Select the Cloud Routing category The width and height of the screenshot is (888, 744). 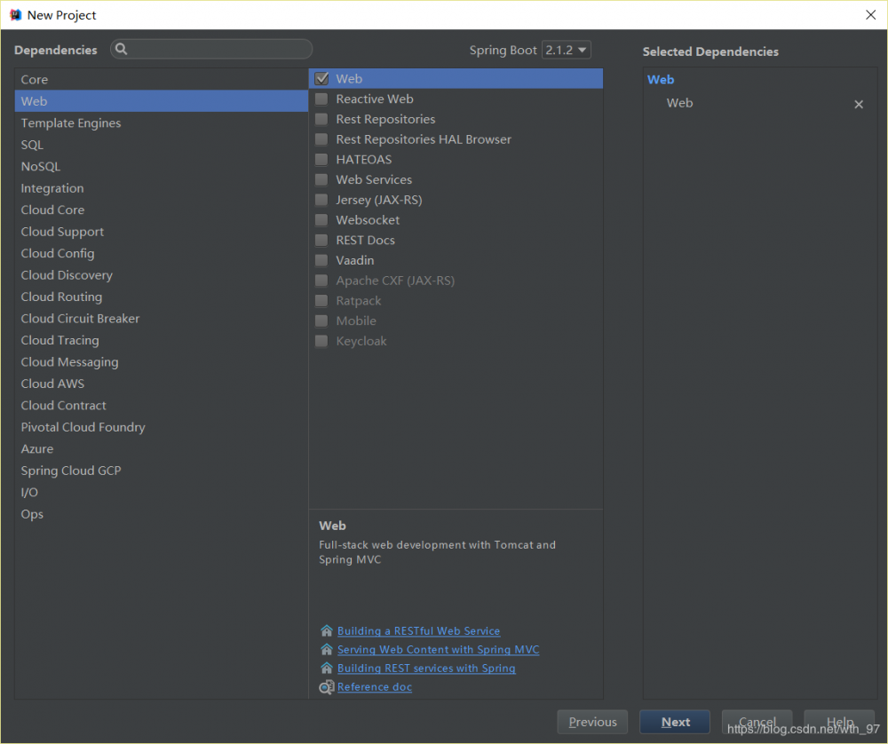pos(162,297)
